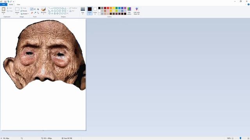Click the zoom slider handle
Image resolution: width=250 pixels, height=140 pixels.
click(241, 138)
